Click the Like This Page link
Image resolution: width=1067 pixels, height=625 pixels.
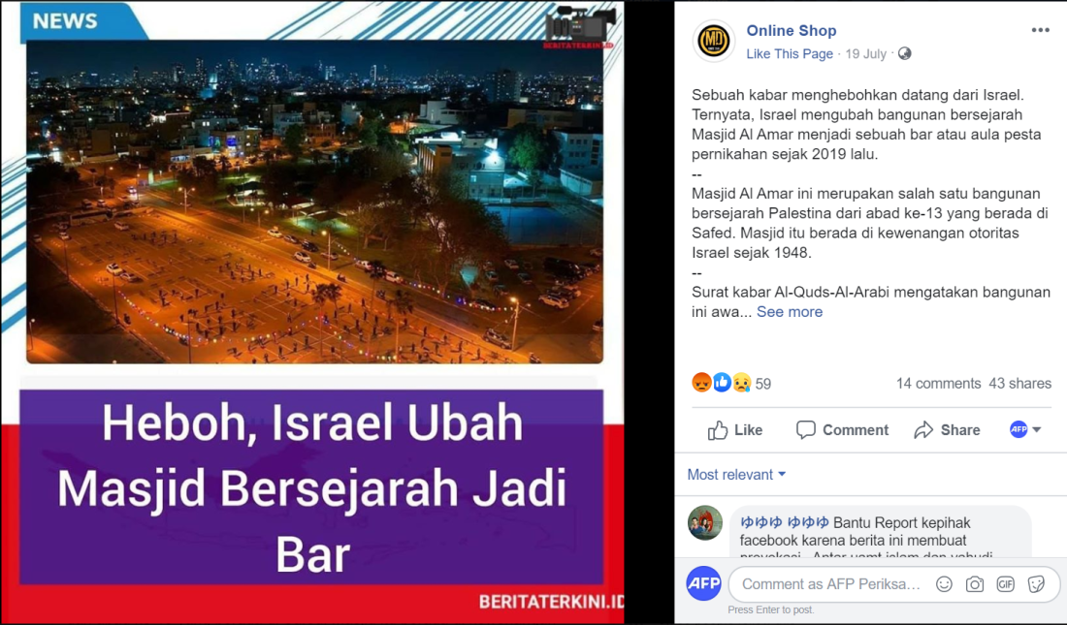790,53
